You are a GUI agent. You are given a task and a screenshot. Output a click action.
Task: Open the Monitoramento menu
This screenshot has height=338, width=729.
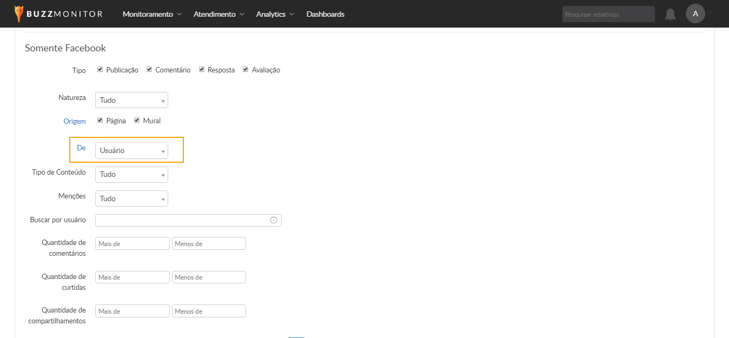point(152,14)
